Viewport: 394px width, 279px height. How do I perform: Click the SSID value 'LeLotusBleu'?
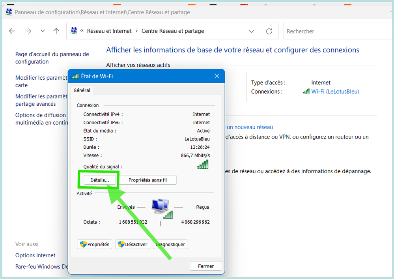click(197, 139)
